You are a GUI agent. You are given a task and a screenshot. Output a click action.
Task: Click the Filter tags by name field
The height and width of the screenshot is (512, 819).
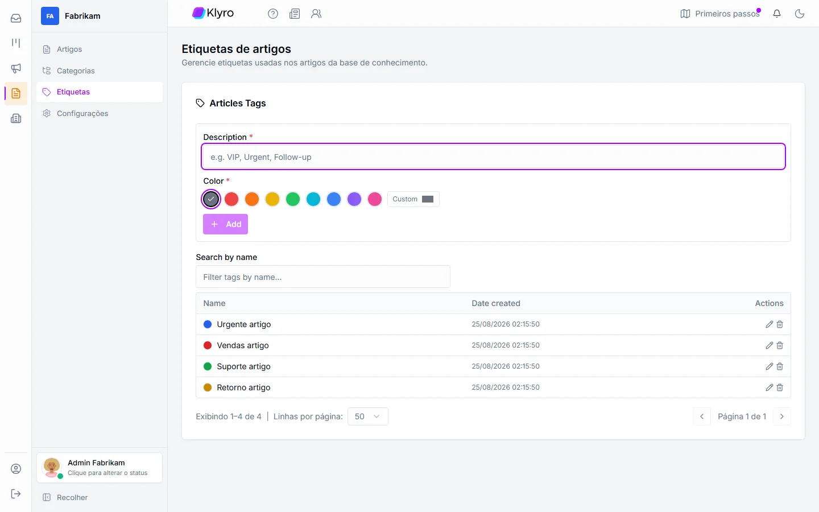coord(323,276)
